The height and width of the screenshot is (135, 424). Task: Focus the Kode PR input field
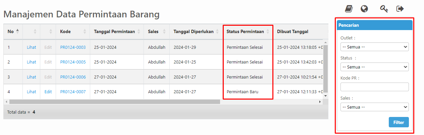coord(374,87)
